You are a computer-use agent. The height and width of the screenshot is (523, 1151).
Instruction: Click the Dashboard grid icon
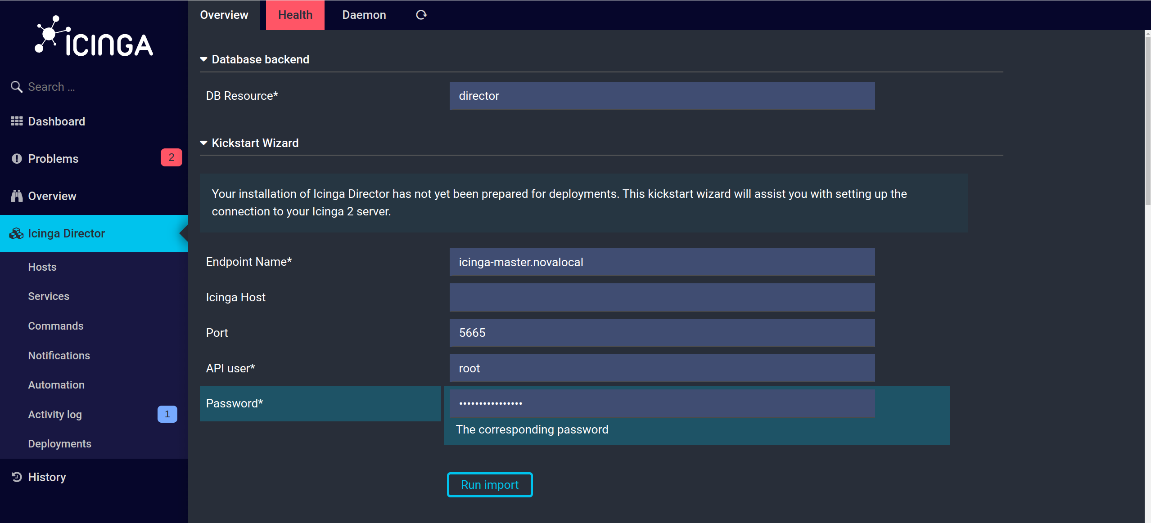pos(17,121)
